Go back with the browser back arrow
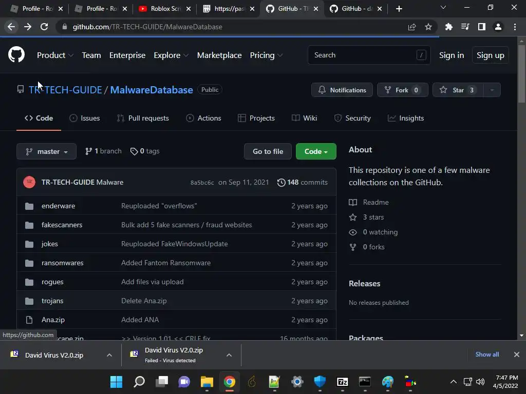Screen dimensions: 526x394 [x=11, y=27]
